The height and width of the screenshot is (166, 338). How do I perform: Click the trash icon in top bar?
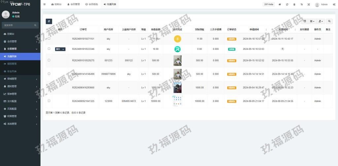(294, 5)
